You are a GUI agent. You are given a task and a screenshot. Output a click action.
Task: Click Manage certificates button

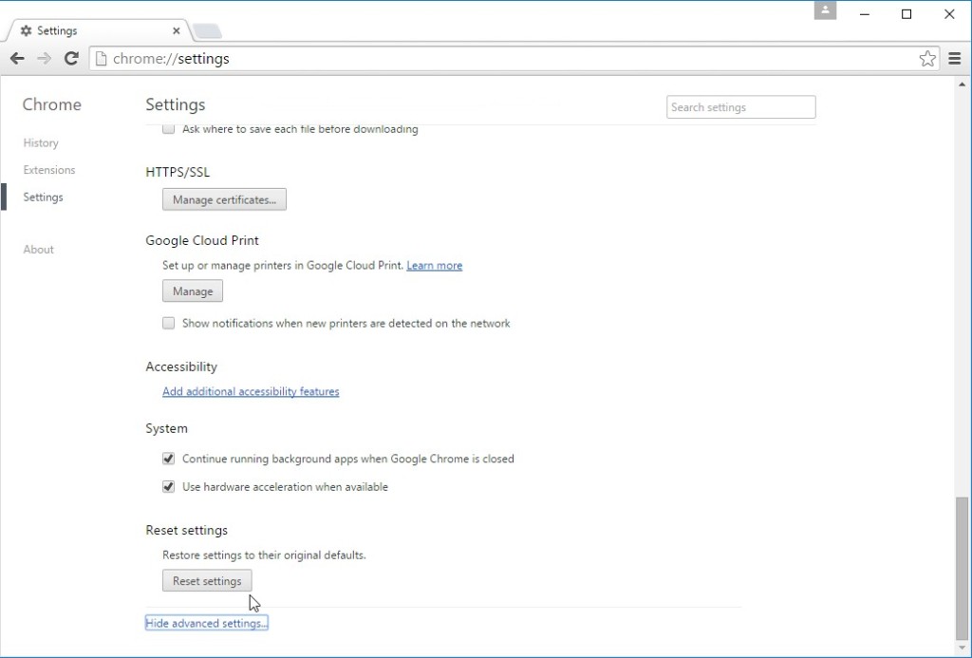[x=224, y=199]
